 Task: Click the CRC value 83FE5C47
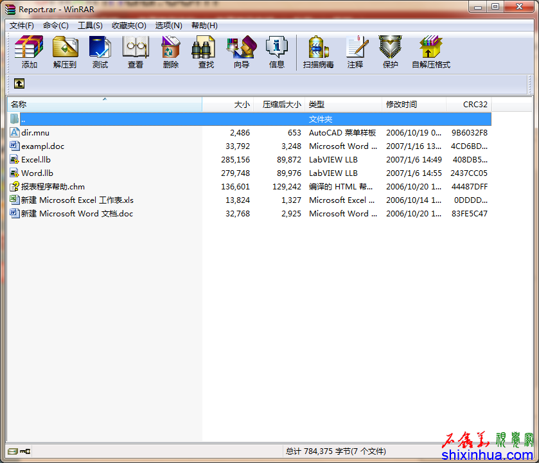click(469, 213)
